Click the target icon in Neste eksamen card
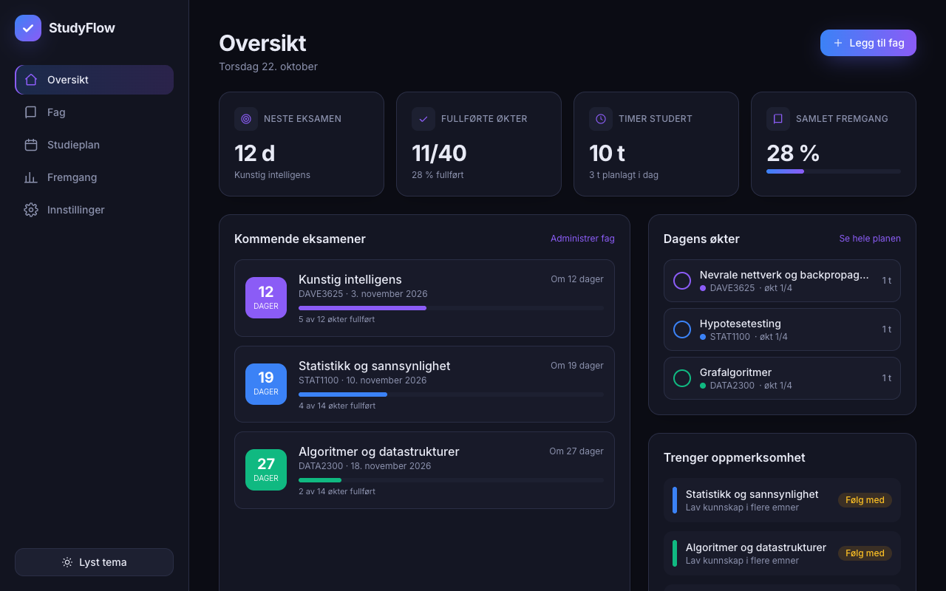This screenshot has height=591, width=946. pyautogui.click(x=246, y=119)
